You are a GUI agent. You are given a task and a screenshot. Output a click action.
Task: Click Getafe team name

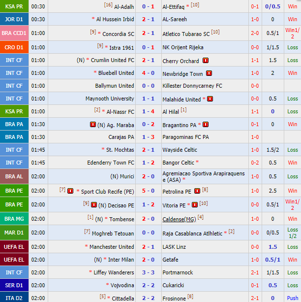[x=170, y=260]
